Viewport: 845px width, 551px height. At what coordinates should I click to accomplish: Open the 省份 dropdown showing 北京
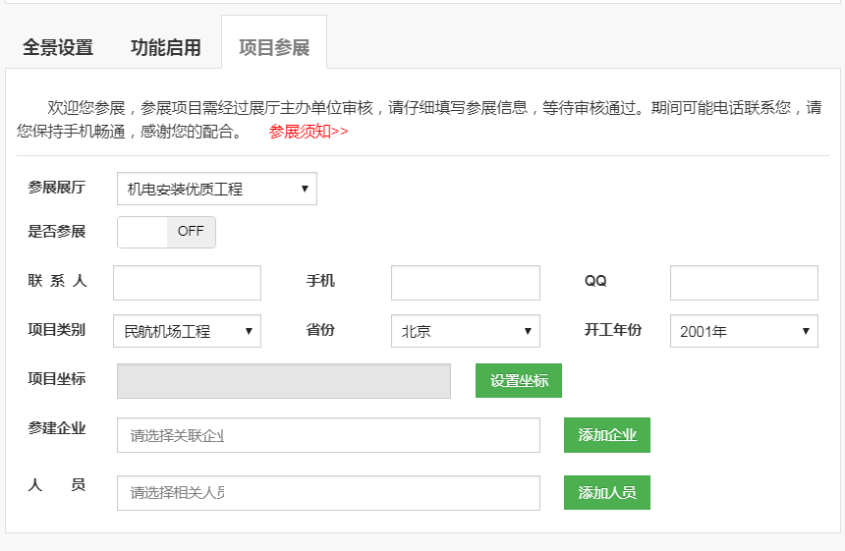[466, 331]
